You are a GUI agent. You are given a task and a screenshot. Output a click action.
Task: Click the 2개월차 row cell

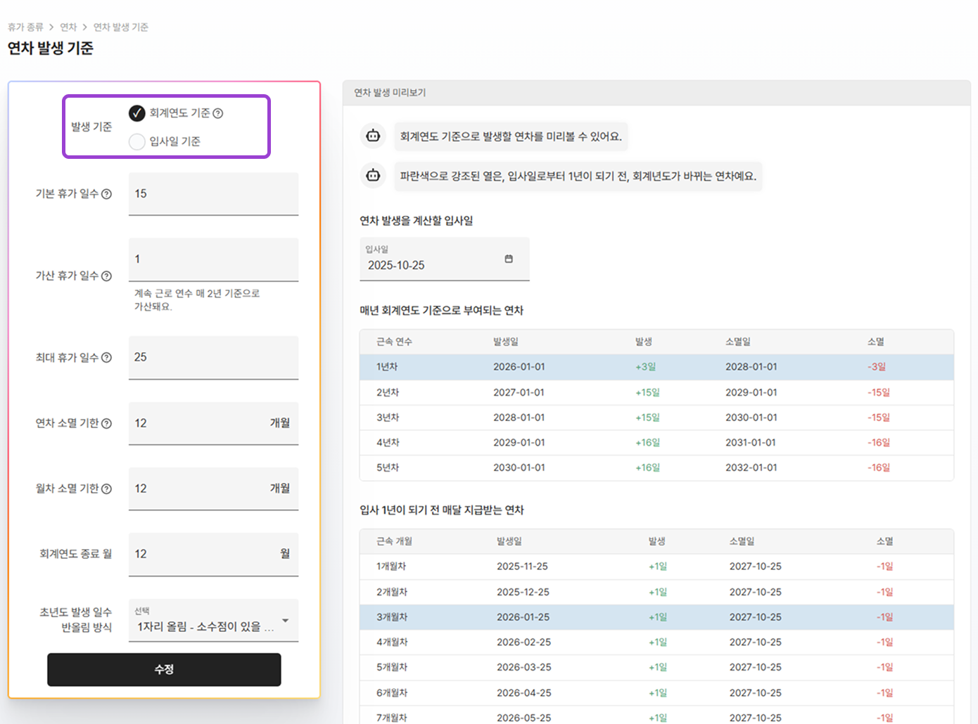coord(392,592)
